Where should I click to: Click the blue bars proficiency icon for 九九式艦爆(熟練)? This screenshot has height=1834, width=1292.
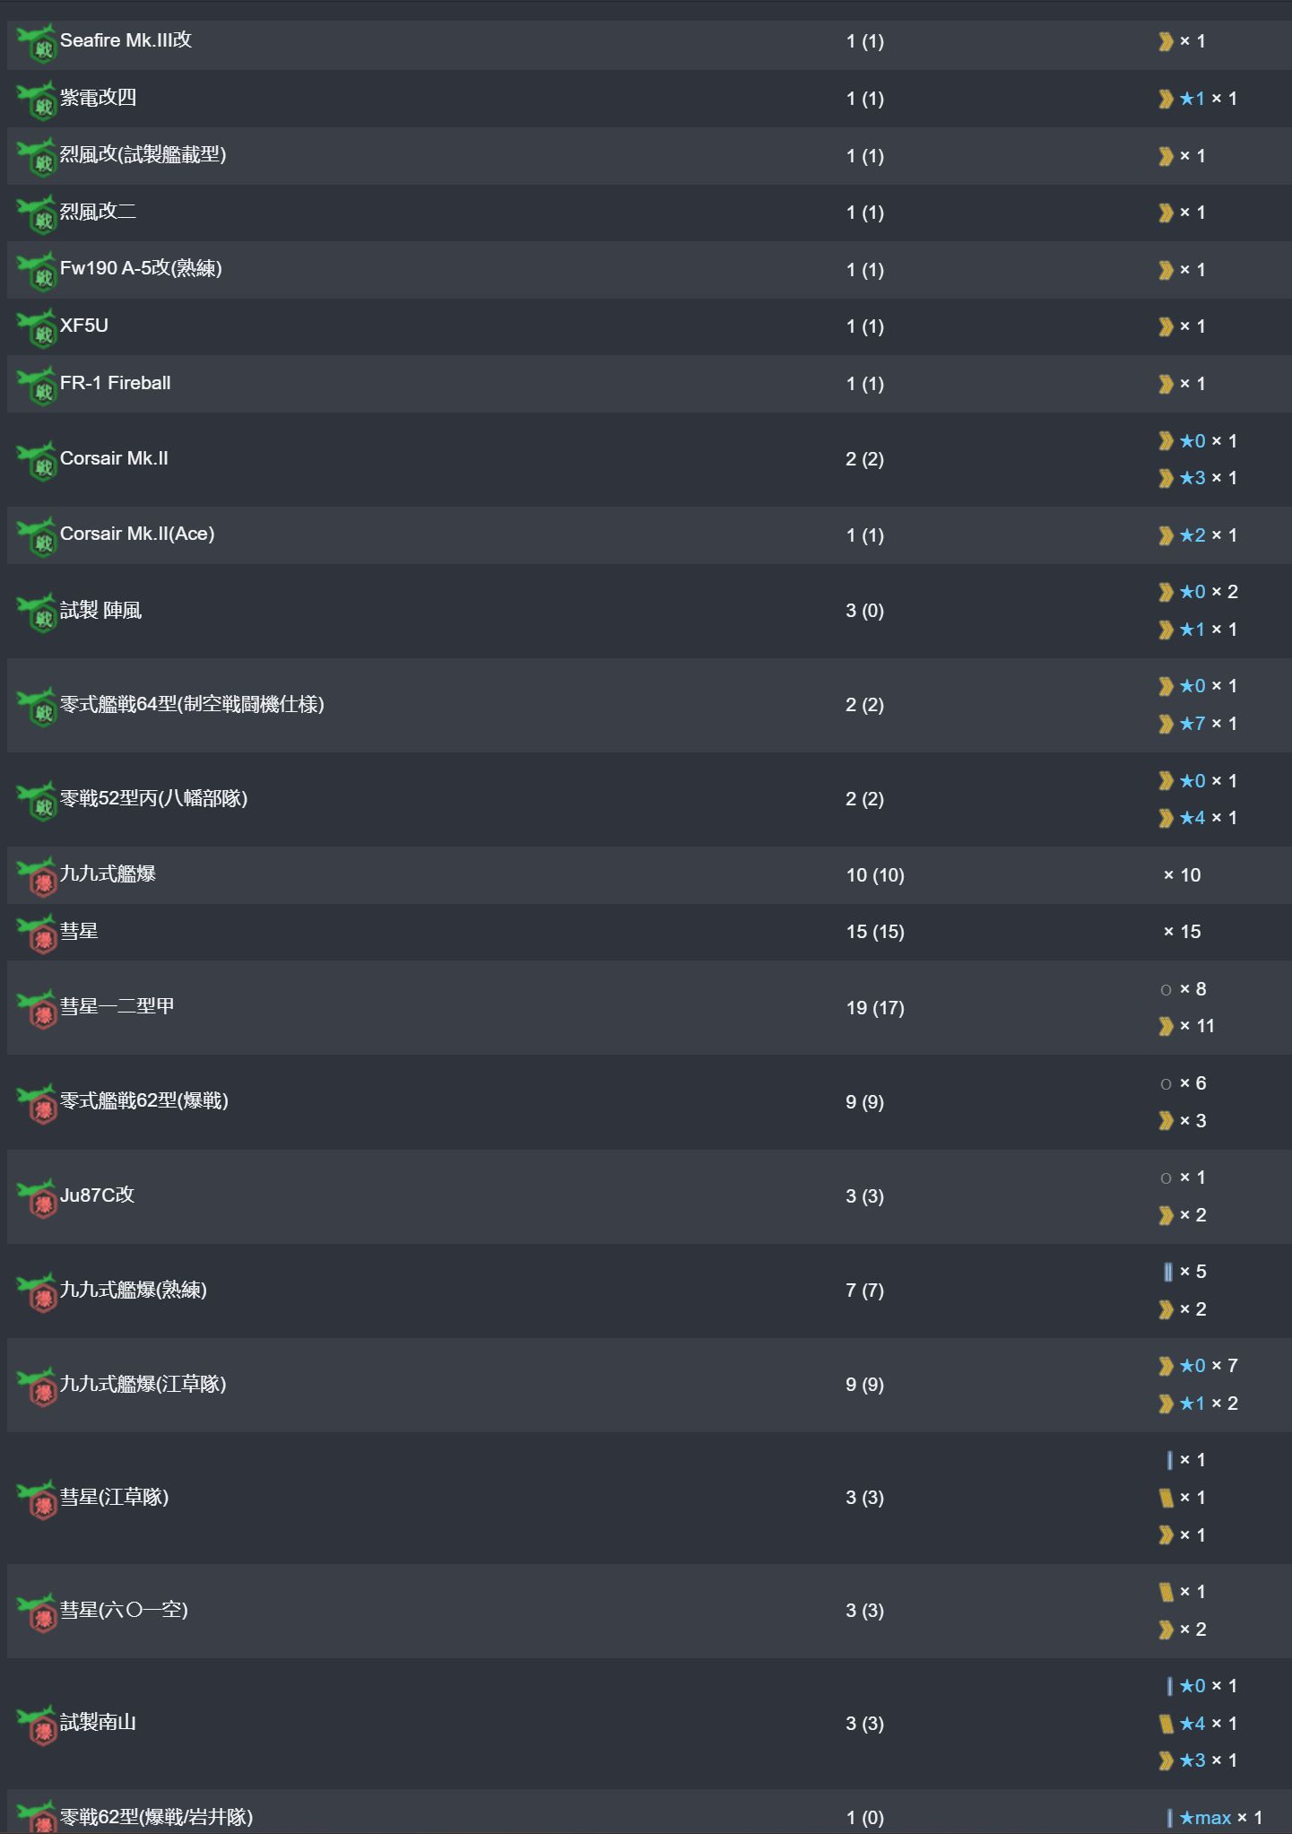(x=1167, y=1272)
